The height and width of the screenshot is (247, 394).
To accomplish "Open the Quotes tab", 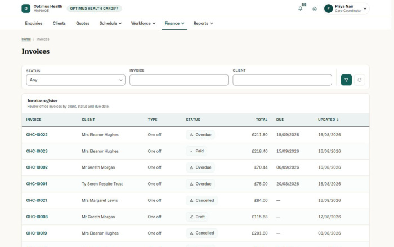I will (x=83, y=23).
